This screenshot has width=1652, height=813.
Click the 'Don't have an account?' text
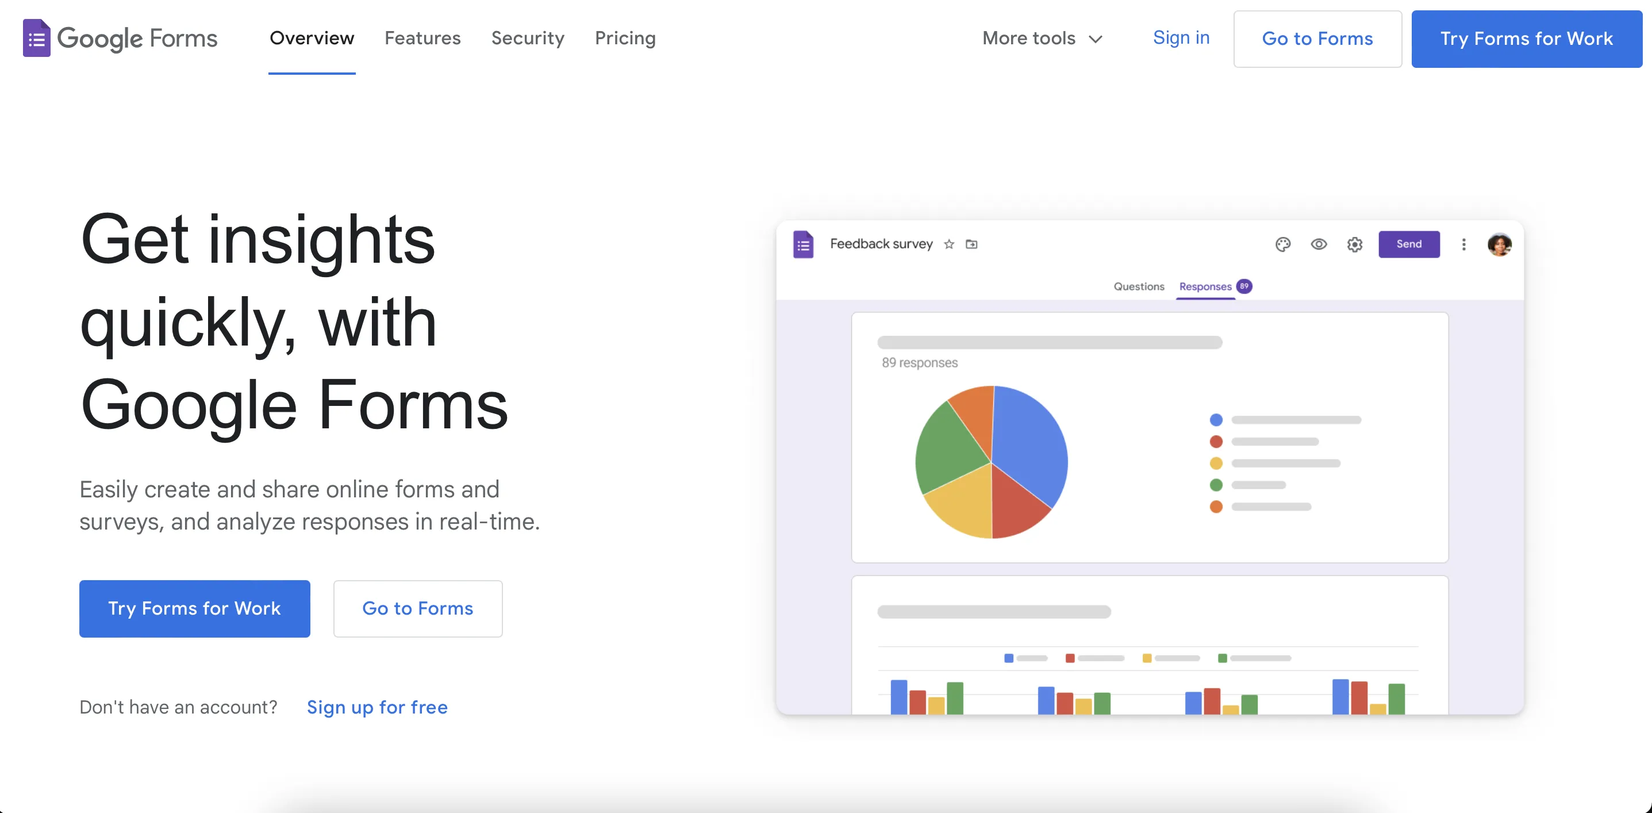click(178, 707)
